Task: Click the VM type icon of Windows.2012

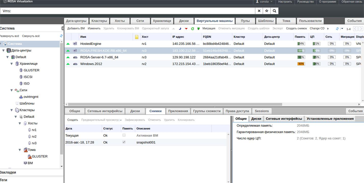Action: [x=75, y=64]
